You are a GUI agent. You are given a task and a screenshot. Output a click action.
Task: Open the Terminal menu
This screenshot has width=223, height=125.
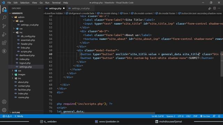tap(56, 3)
